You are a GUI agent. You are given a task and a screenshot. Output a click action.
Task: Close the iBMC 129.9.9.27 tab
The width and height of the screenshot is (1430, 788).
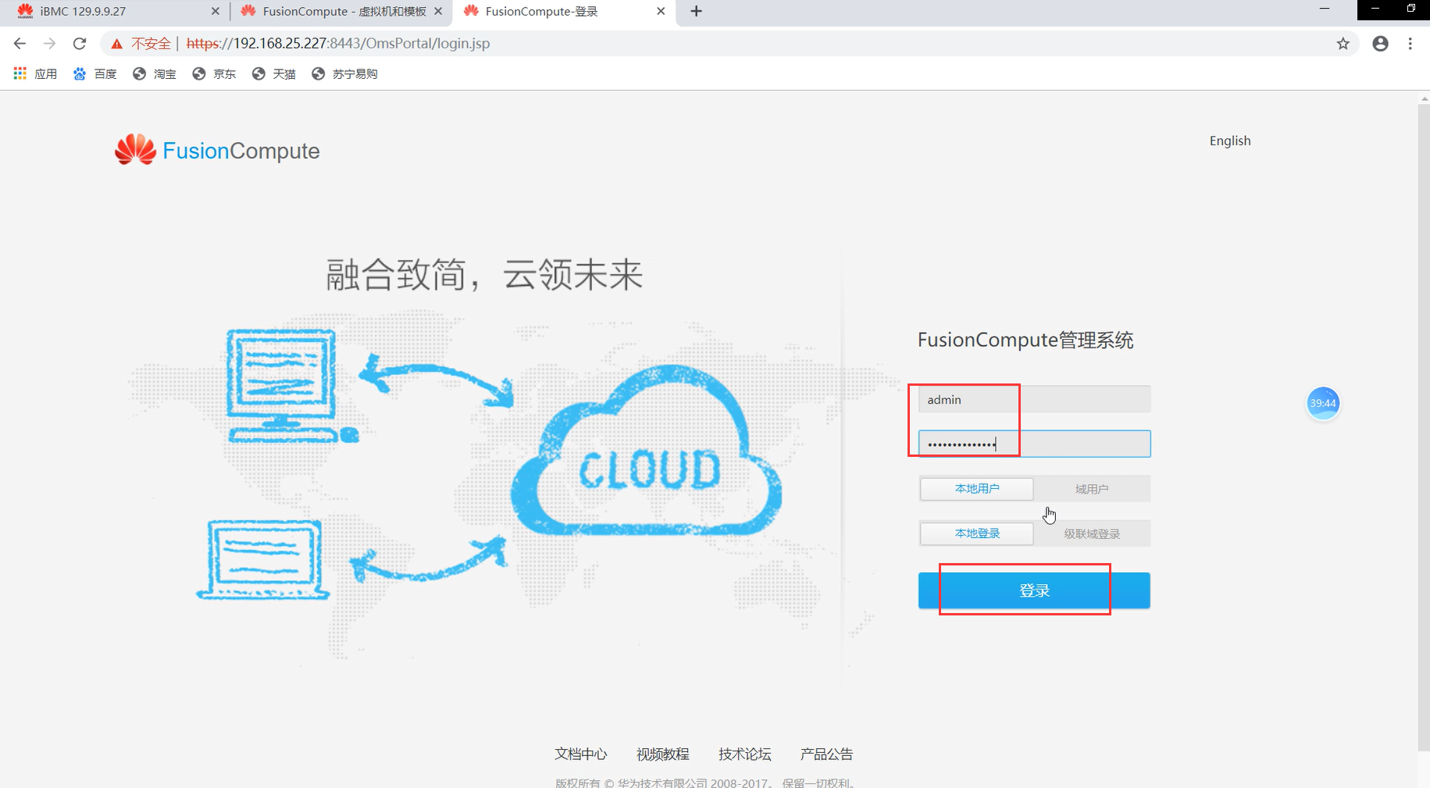point(216,11)
